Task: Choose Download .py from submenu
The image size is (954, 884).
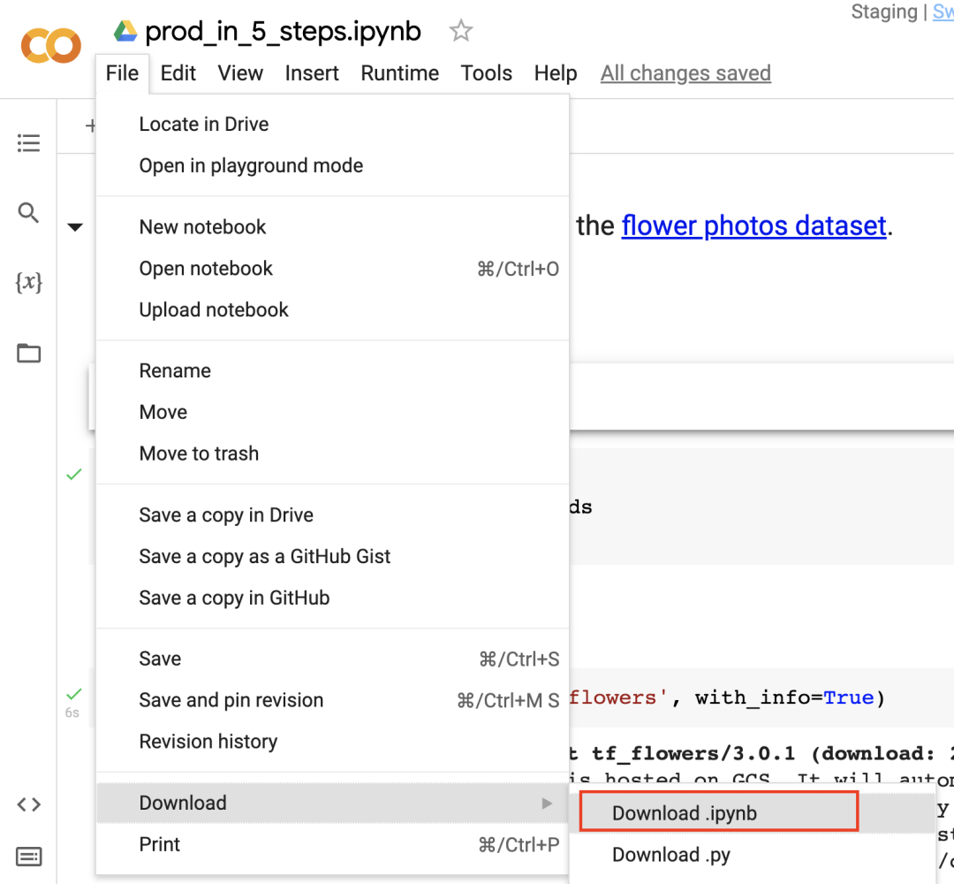Action: (671, 855)
